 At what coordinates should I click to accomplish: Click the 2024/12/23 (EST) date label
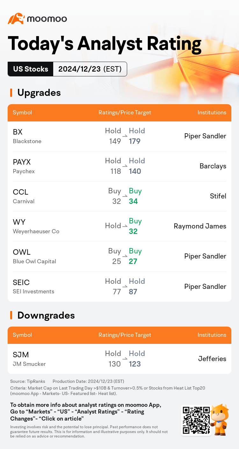pyautogui.click(x=90, y=69)
